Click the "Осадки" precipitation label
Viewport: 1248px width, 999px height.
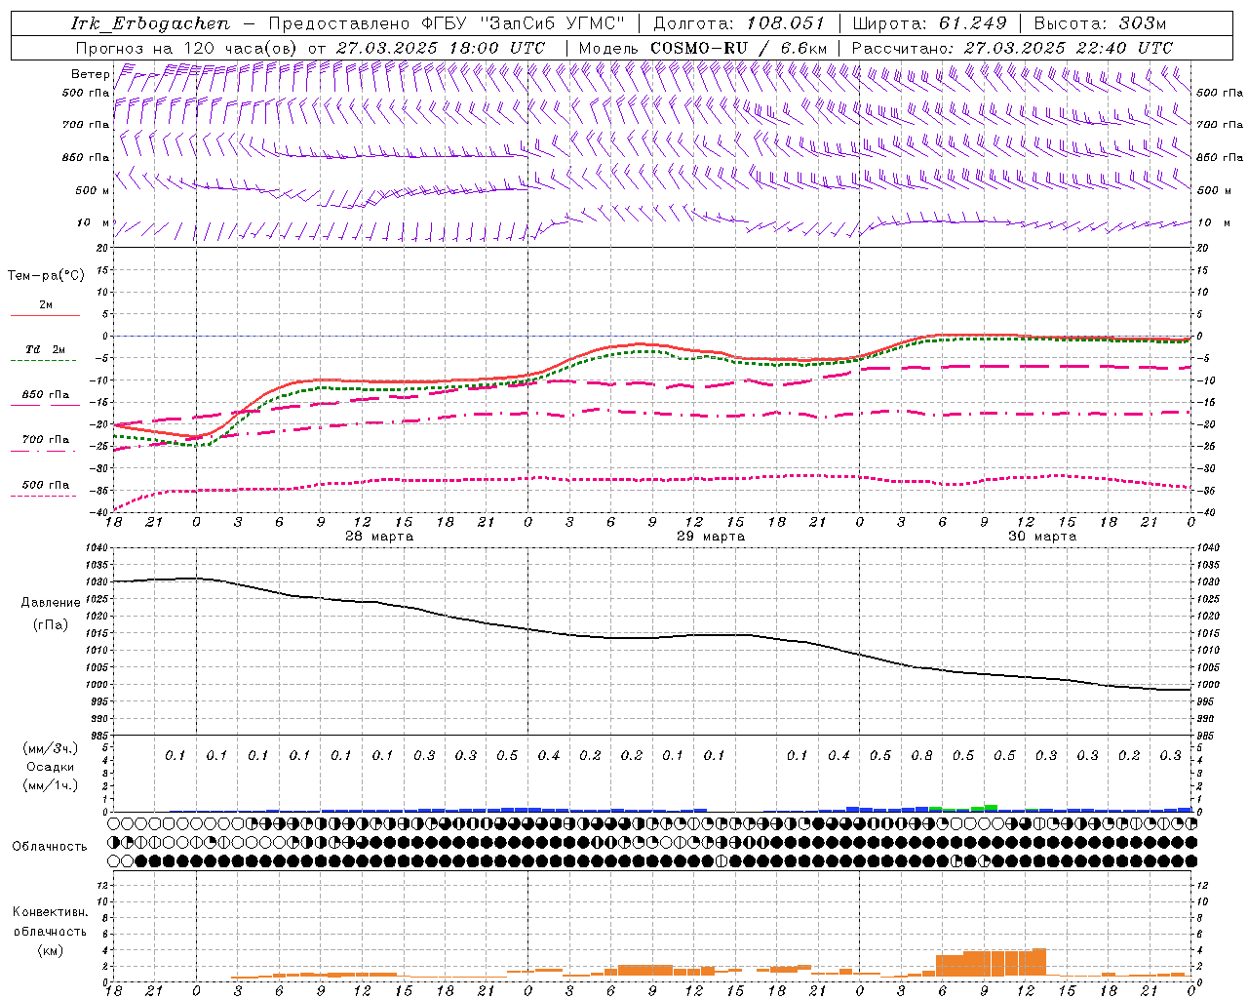pyautogui.click(x=51, y=767)
